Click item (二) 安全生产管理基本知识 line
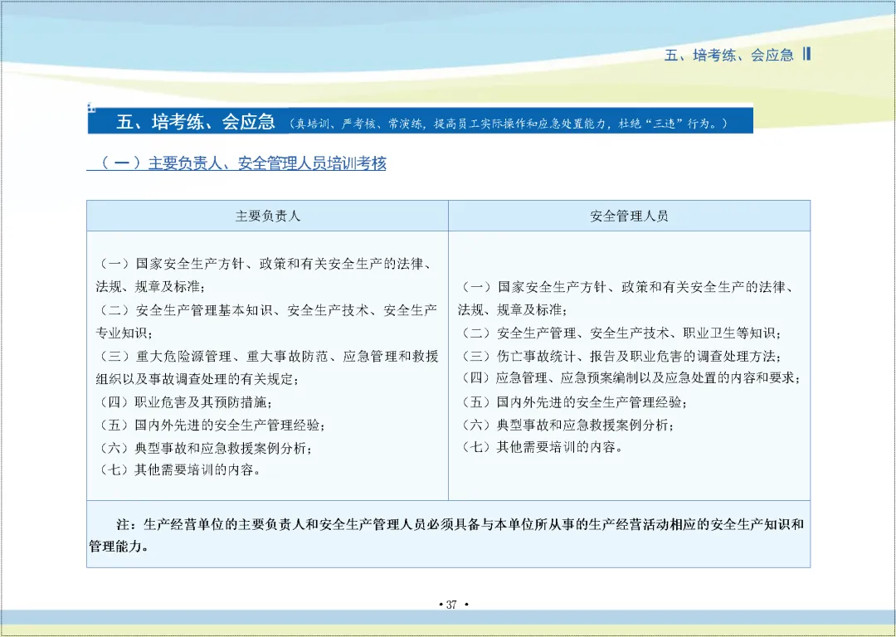 click(x=267, y=310)
